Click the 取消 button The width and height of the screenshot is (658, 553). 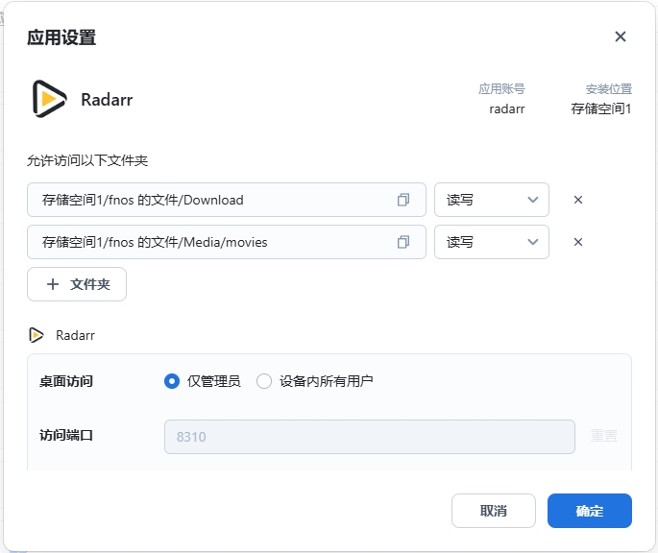point(494,511)
